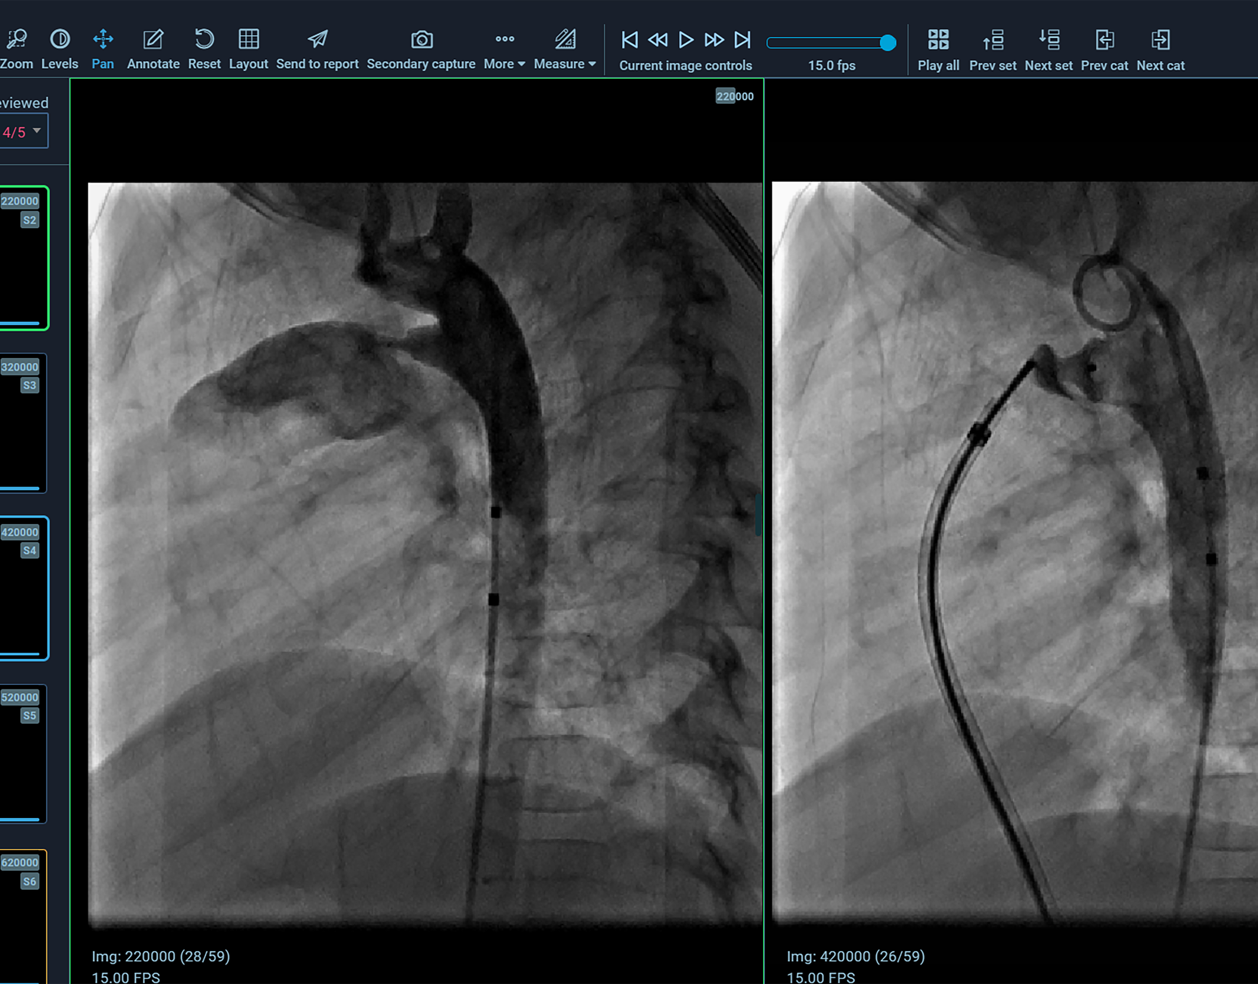Image resolution: width=1258 pixels, height=984 pixels.
Task: Click Play all series
Action: [x=938, y=51]
